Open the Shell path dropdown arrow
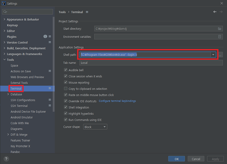 pos(213,55)
